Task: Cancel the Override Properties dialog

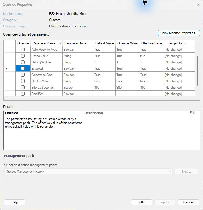Action: 188,202
